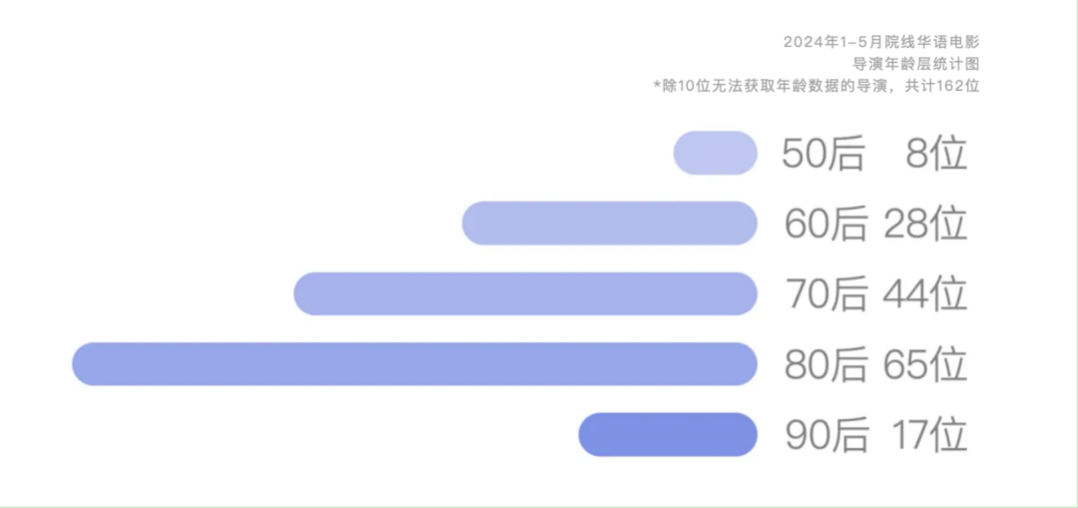Image resolution: width=1078 pixels, height=508 pixels.
Task: Click the 70后 bar in the chart
Action: point(525,293)
